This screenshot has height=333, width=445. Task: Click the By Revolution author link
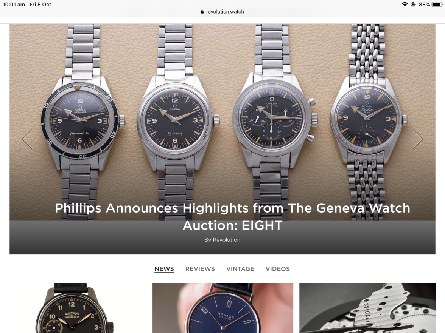point(222,239)
